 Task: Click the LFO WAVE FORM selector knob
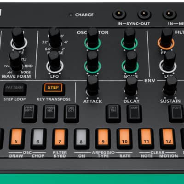click(x=16, y=61)
